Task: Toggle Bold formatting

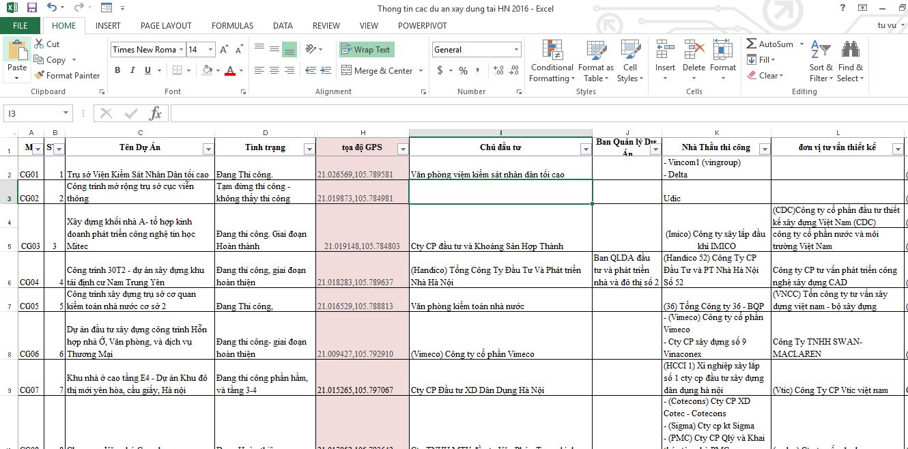Action: (x=117, y=70)
